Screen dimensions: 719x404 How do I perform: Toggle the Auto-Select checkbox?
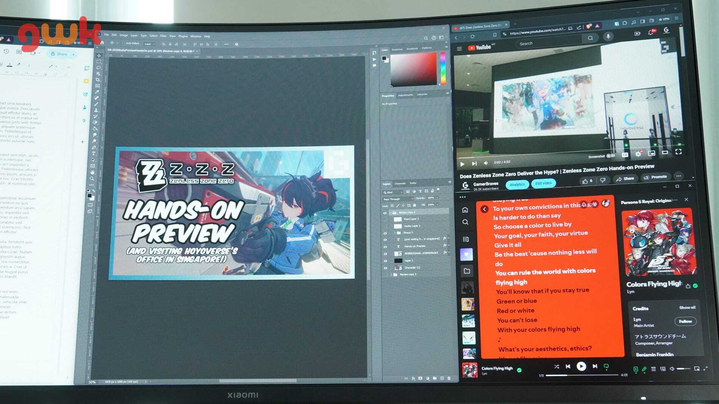(x=124, y=43)
